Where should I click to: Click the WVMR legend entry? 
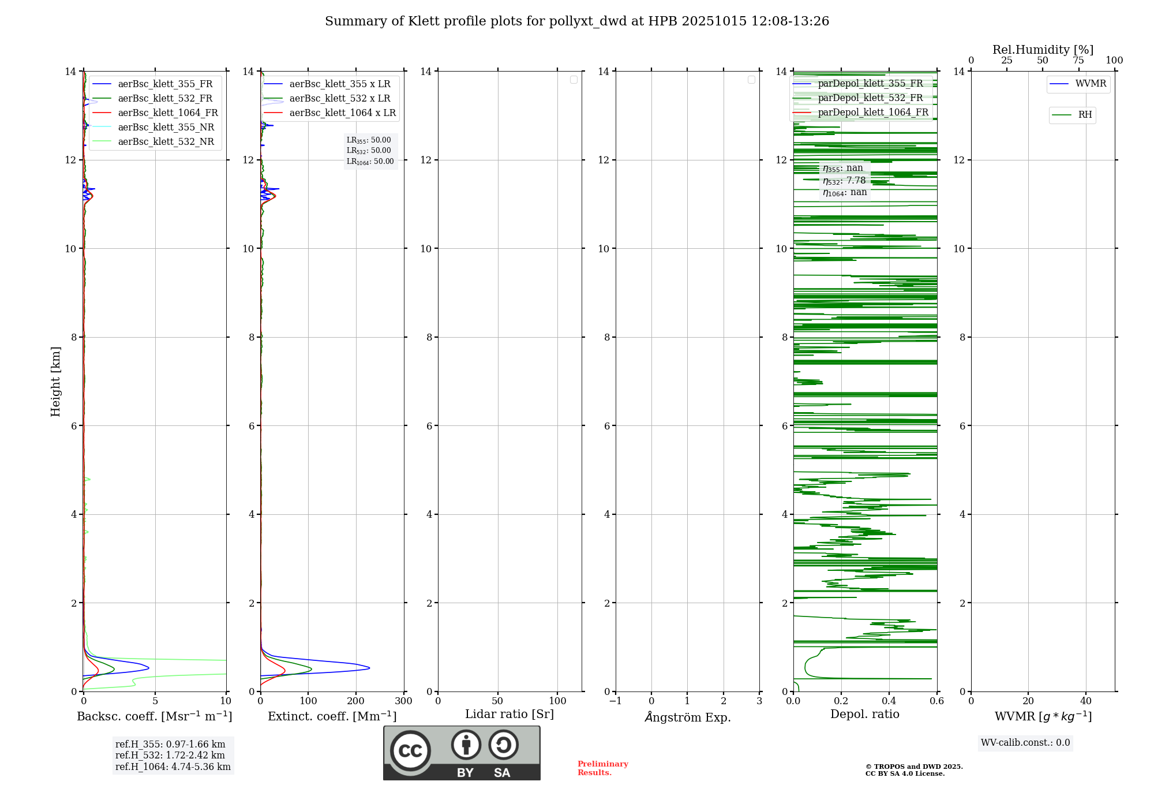(x=1090, y=84)
